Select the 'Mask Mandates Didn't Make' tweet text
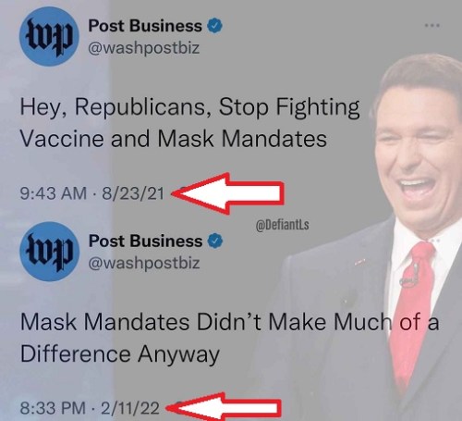The height and width of the screenshot is (421, 462). coord(229,338)
